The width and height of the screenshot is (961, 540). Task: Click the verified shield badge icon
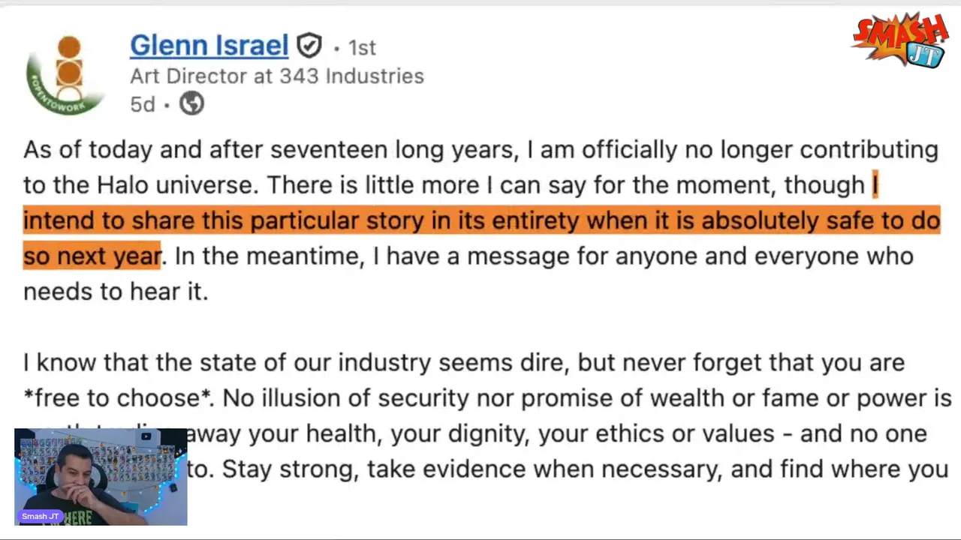309,46
